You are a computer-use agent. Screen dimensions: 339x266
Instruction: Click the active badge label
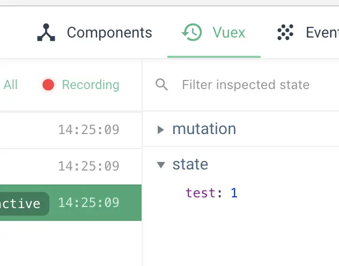coord(21,203)
